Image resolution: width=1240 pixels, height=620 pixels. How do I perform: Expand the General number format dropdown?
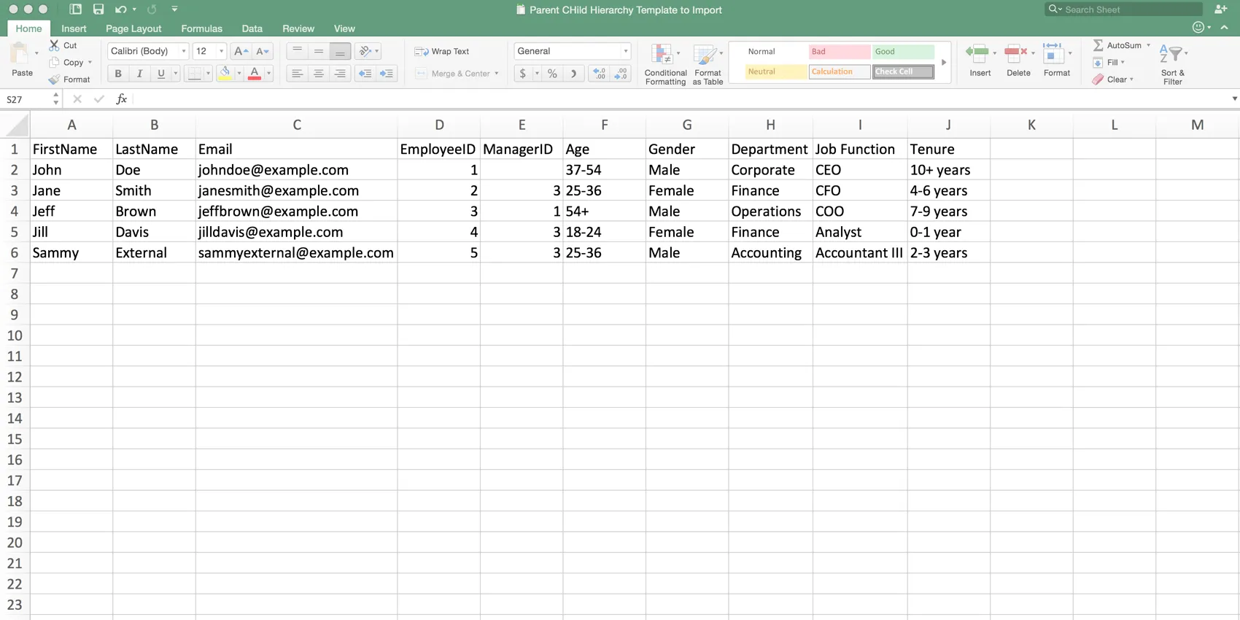pyautogui.click(x=625, y=51)
